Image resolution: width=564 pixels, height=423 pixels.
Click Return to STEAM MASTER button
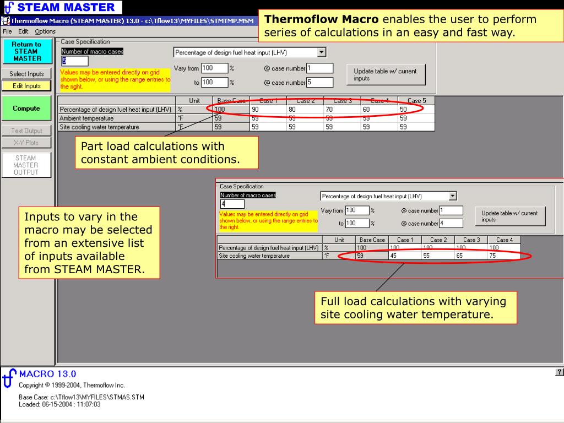(x=27, y=51)
